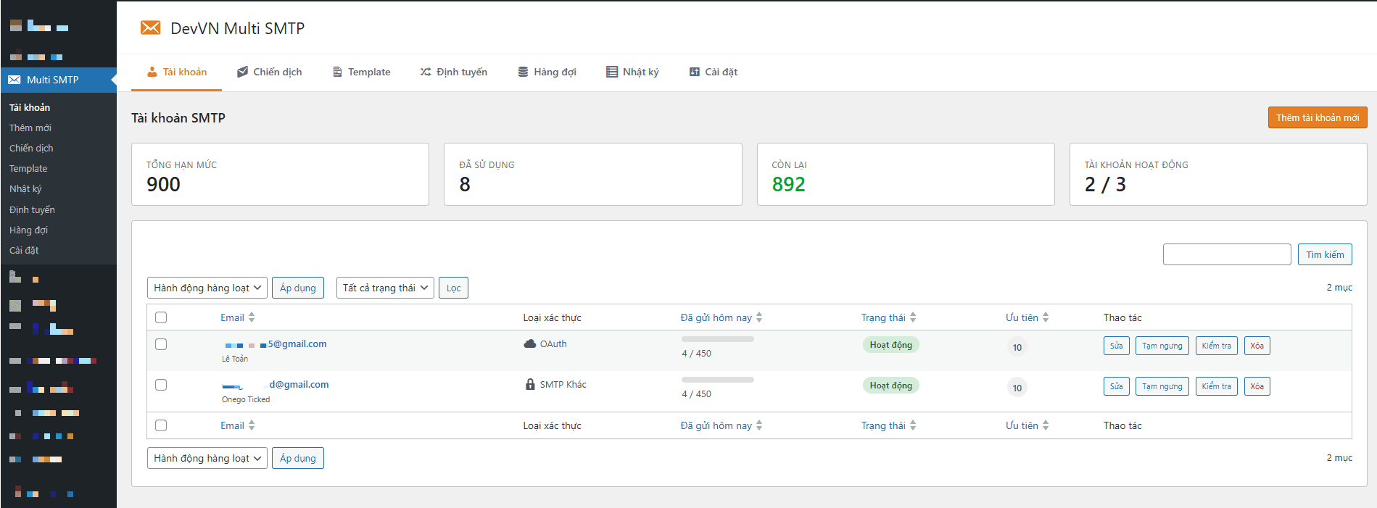Click the Chiến dịch paper-plane icon
The width and height of the screenshot is (1377, 508).
coord(243,72)
